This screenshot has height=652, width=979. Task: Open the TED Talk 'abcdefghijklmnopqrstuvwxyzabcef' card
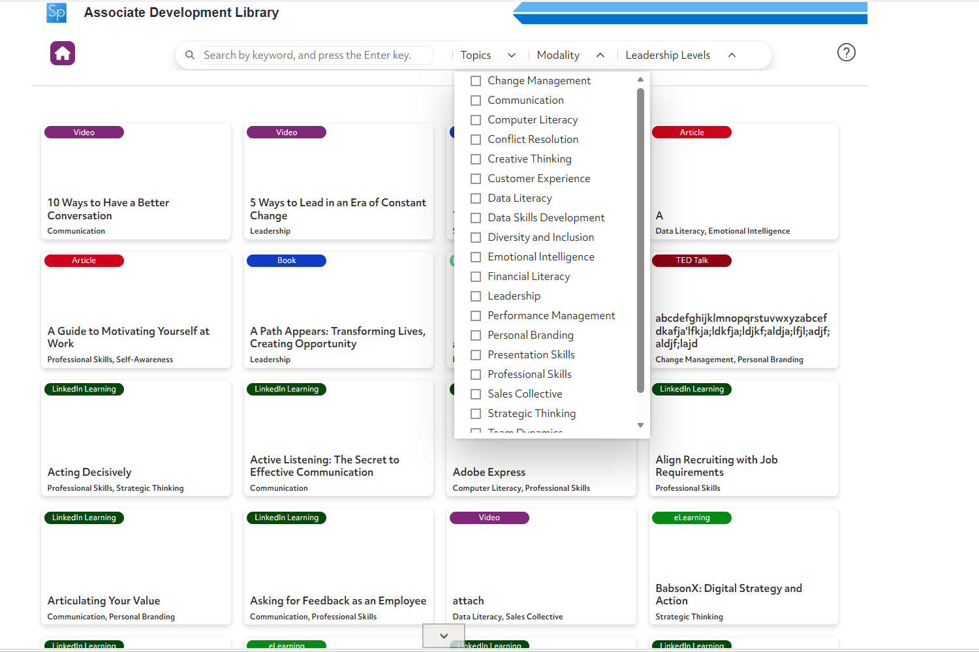click(744, 310)
